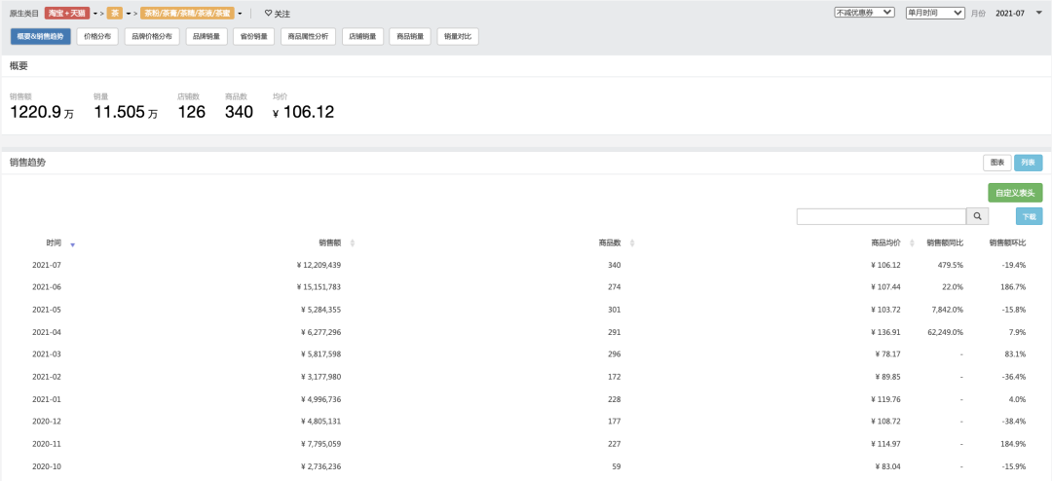Select the orange 茶 category tag
This screenshot has height=481, width=1052.
pos(115,14)
